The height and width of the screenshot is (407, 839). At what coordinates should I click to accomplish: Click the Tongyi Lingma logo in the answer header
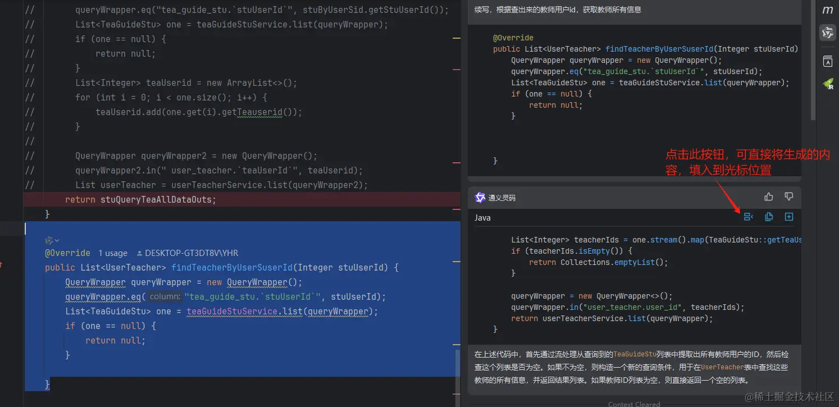[480, 198]
